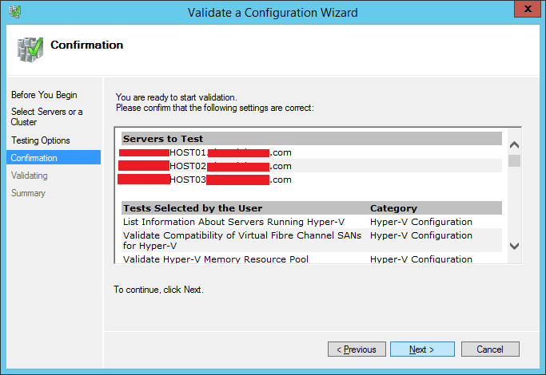Go to Select Servers or a Cluster step

pos(46,117)
